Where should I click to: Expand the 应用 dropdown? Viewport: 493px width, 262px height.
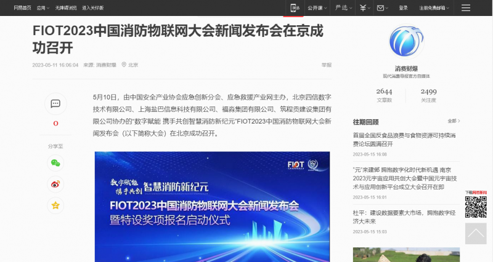coord(43,8)
